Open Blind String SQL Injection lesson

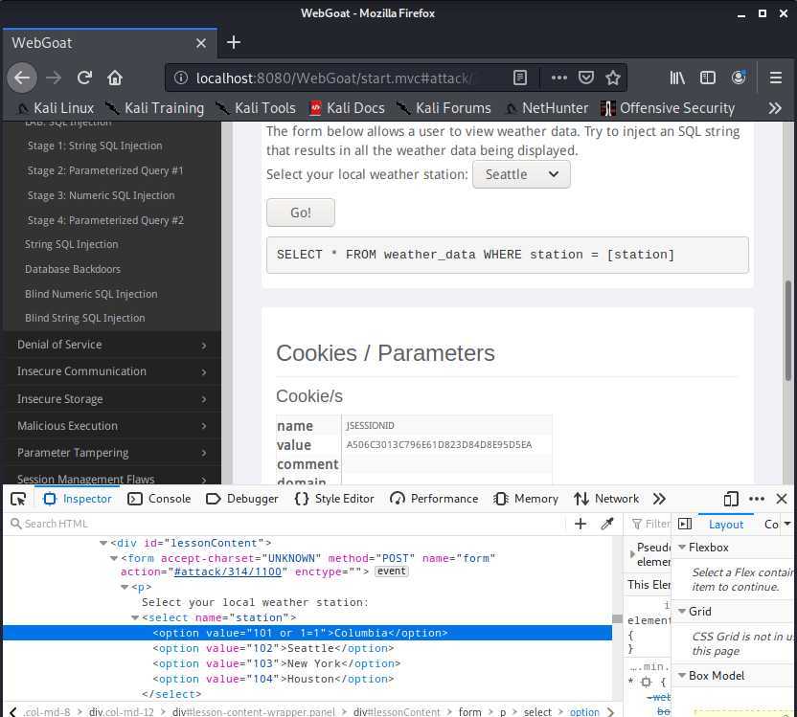click(85, 318)
